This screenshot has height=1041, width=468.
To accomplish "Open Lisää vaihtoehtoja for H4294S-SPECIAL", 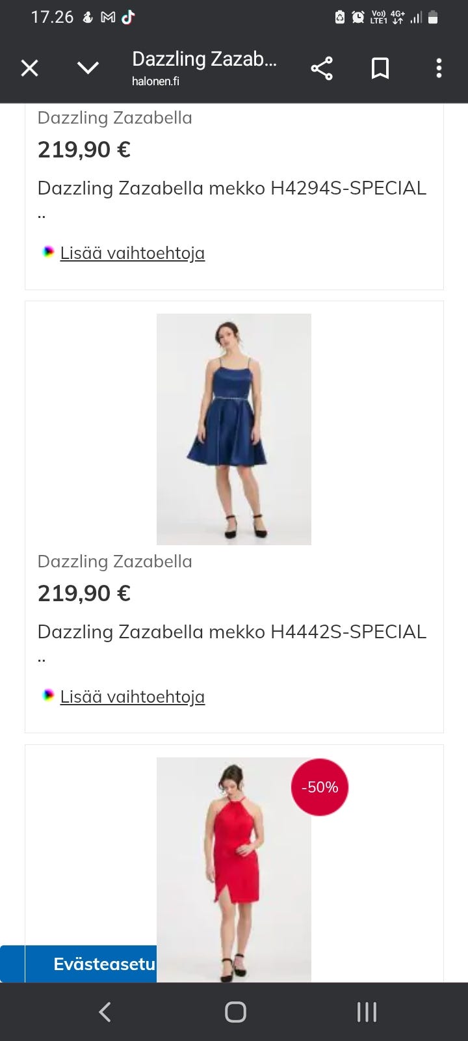I will [x=133, y=253].
